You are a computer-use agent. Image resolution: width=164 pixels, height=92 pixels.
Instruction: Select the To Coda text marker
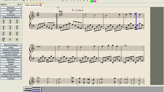[77, 10]
